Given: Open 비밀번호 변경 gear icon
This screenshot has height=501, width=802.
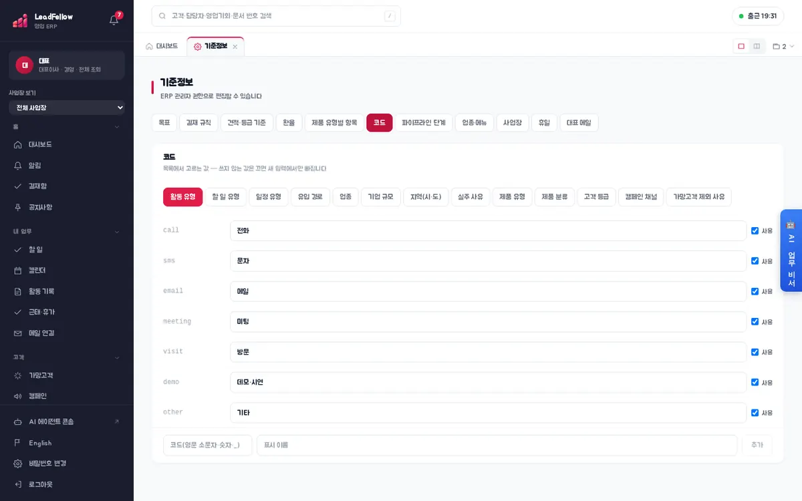Looking at the screenshot, I should [x=18, y=464].
